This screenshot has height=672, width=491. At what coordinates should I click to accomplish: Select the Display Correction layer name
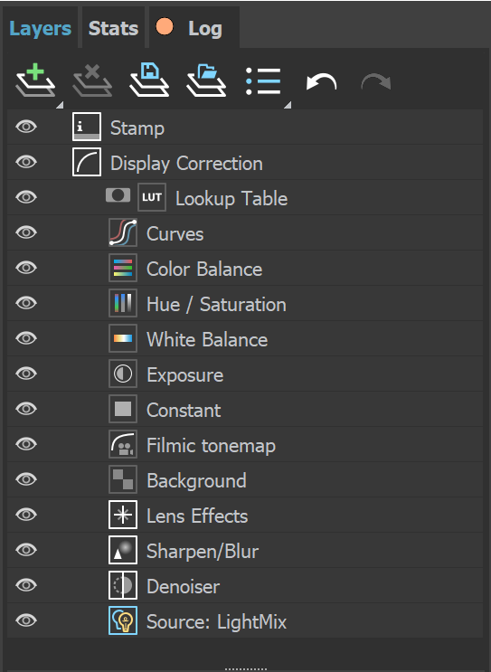point(187,164)
